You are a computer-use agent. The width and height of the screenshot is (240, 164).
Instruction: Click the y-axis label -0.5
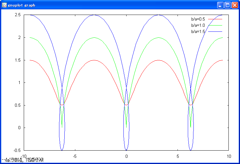[x=17, y=150]
